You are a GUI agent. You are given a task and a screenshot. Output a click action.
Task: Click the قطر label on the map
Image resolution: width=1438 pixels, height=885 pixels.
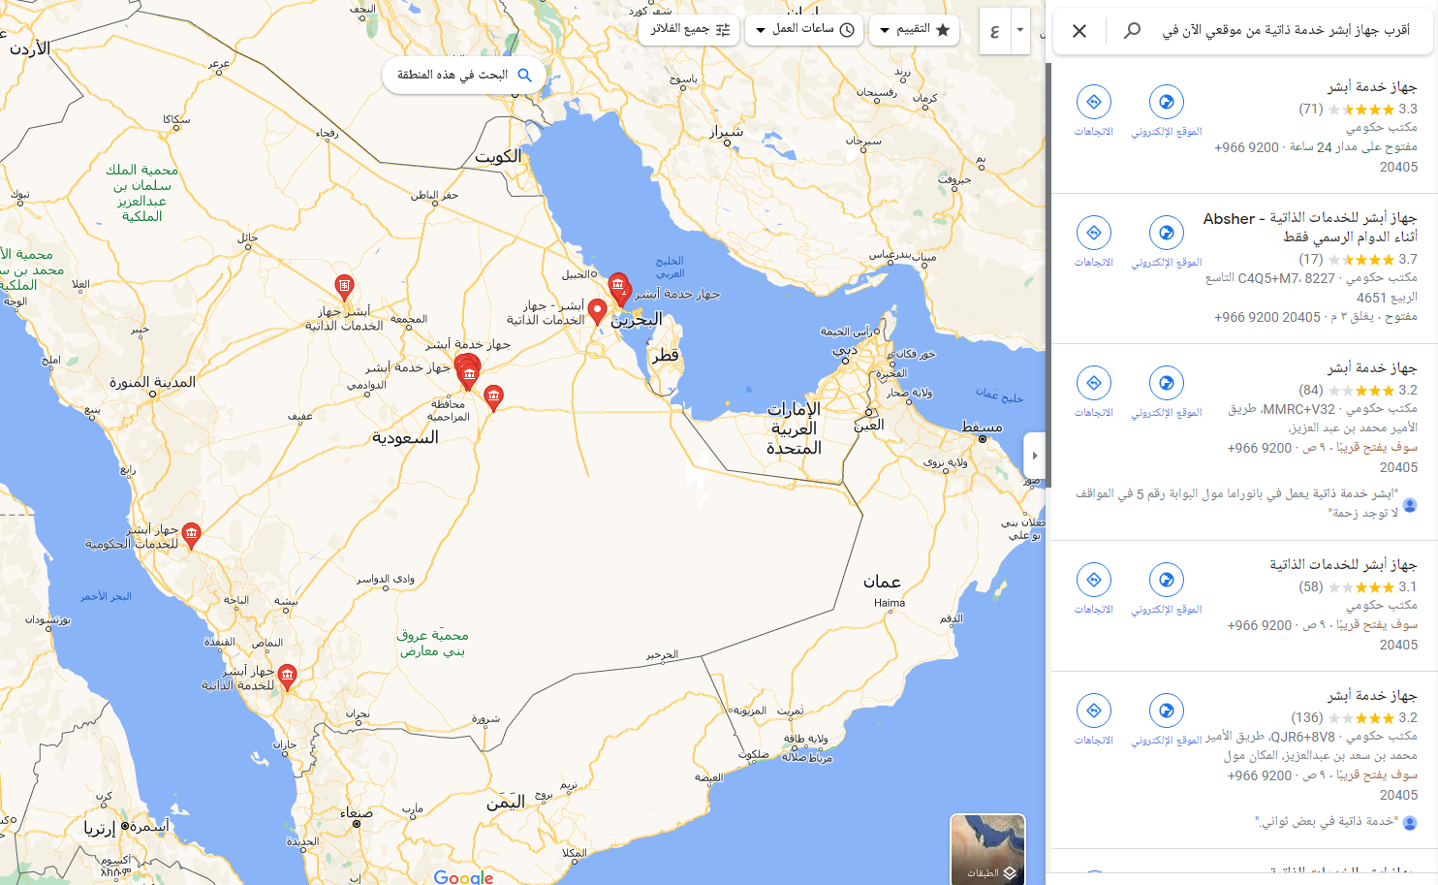coord(666,356)
